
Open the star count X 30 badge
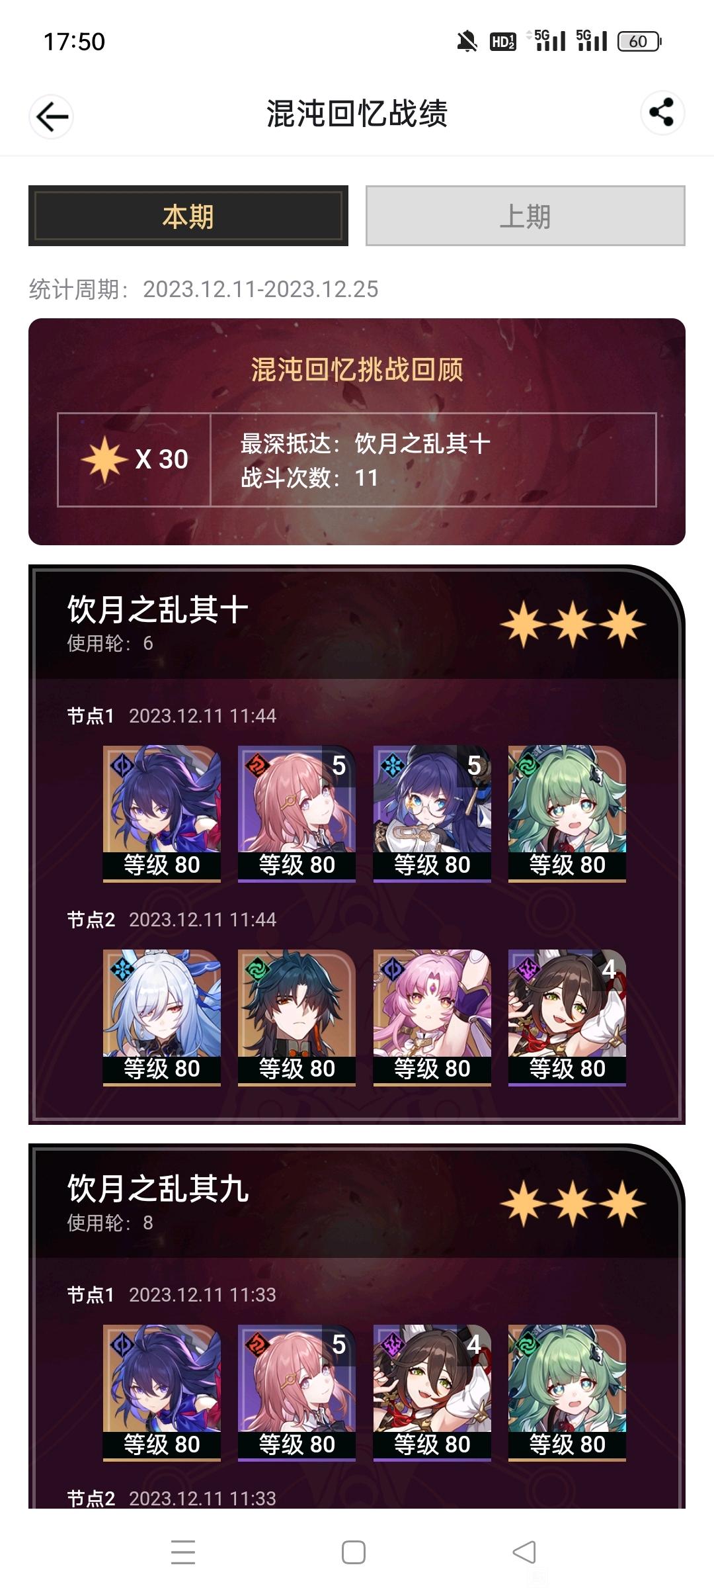coord(135,459)
